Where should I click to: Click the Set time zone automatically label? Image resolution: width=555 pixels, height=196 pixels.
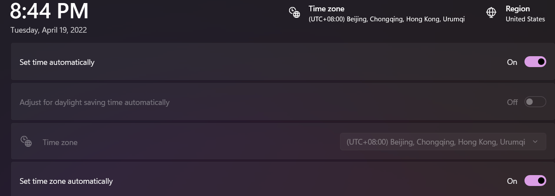click(x=66, y=181)
